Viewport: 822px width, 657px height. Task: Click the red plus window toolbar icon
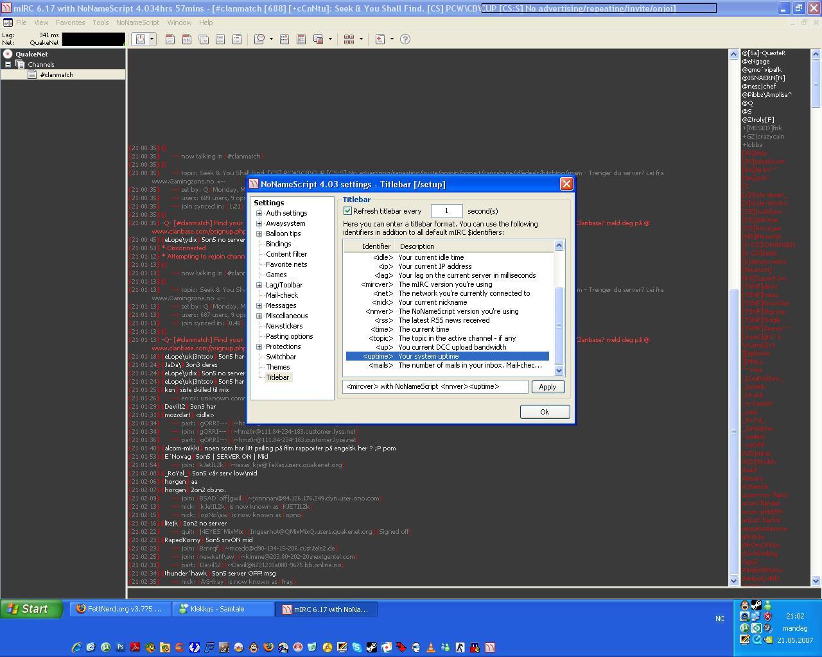pyautogui.click(x=380, y=39)
